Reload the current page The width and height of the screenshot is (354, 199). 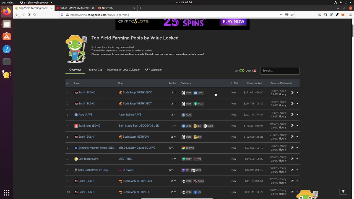pos(29,15)
